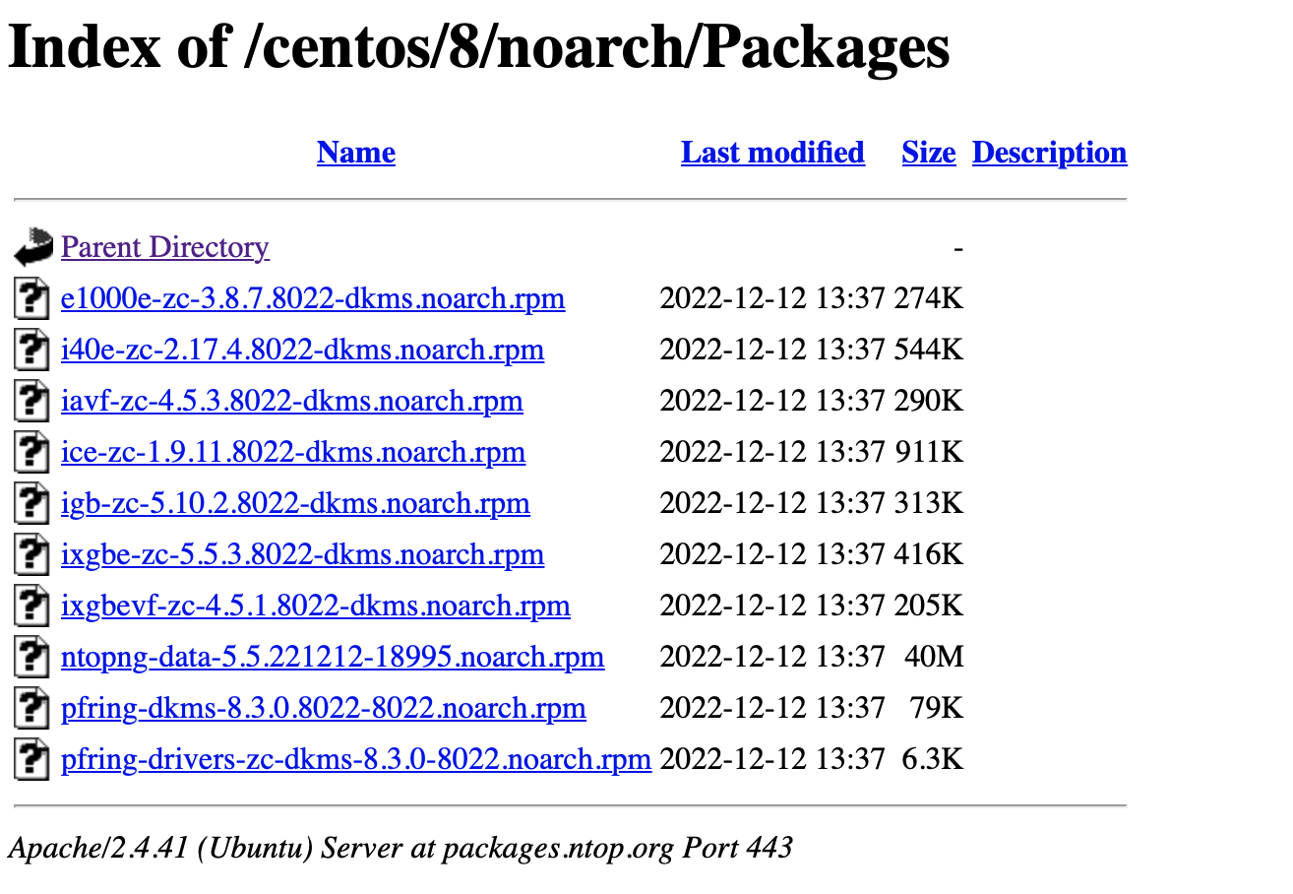Click the file icon beside e1000e-zc rpm
Screen dimensions: 1293x894
point(31,298)
